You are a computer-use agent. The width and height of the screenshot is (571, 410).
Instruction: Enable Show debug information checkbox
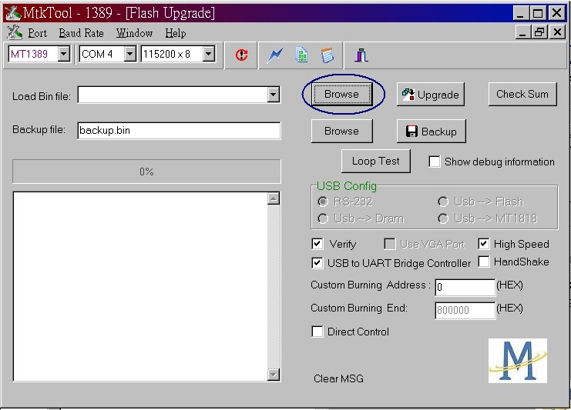coord(434,162)
